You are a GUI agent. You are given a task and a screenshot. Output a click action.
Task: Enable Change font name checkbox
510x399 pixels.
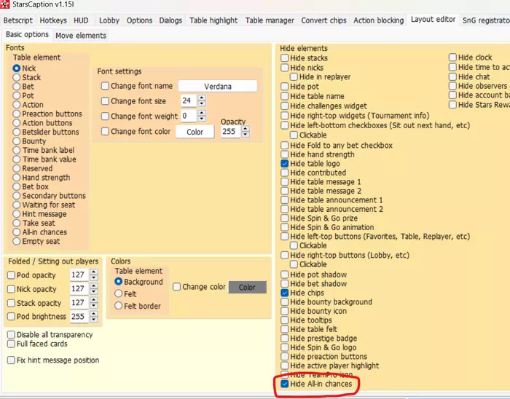[105, 86]
